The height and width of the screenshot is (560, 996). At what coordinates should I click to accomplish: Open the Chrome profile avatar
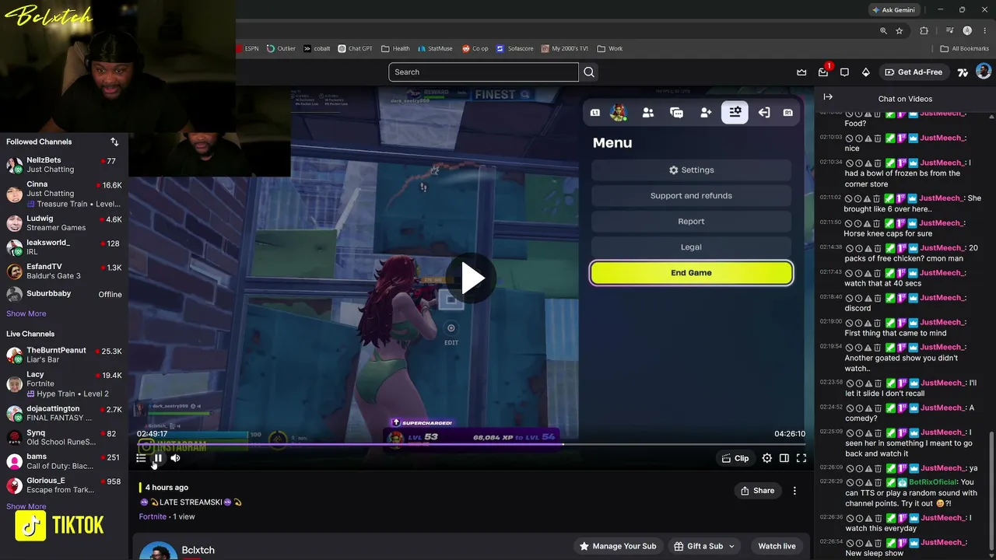[x=967, y=30]
